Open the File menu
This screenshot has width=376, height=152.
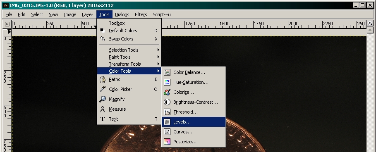[x=9, y=14]
